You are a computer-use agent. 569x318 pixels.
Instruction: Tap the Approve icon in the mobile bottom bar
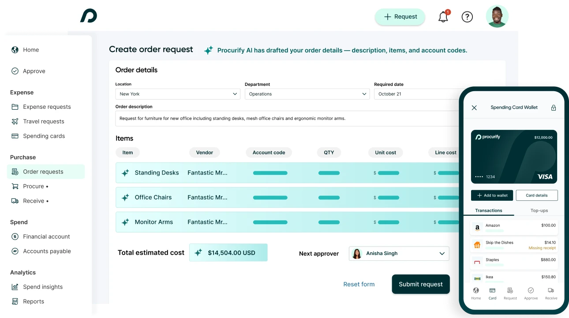coord(531,291)
